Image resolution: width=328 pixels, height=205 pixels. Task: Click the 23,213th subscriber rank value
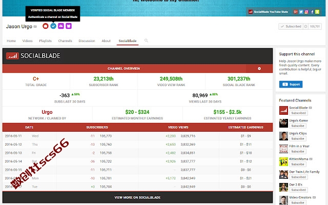[104, 78]
